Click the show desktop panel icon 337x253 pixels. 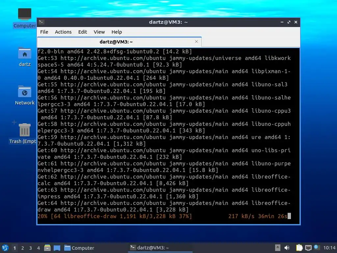click(57, 248)
